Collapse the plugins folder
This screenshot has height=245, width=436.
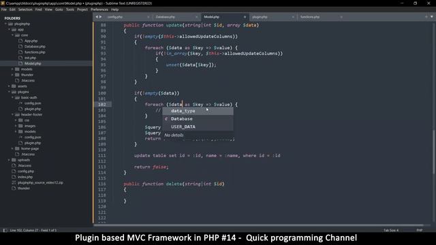coord(9,92)
